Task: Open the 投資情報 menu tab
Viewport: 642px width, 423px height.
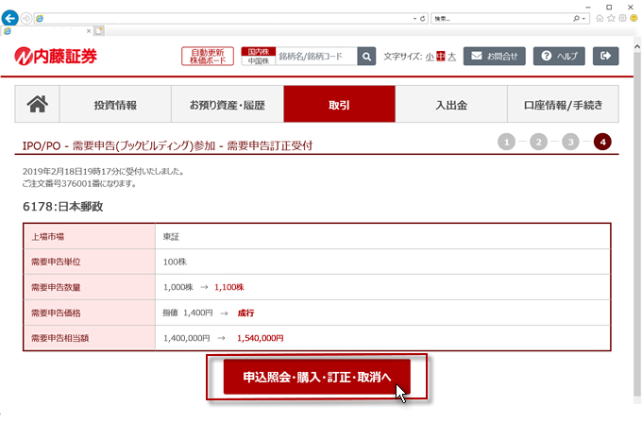Action: [x=115, y=104]
